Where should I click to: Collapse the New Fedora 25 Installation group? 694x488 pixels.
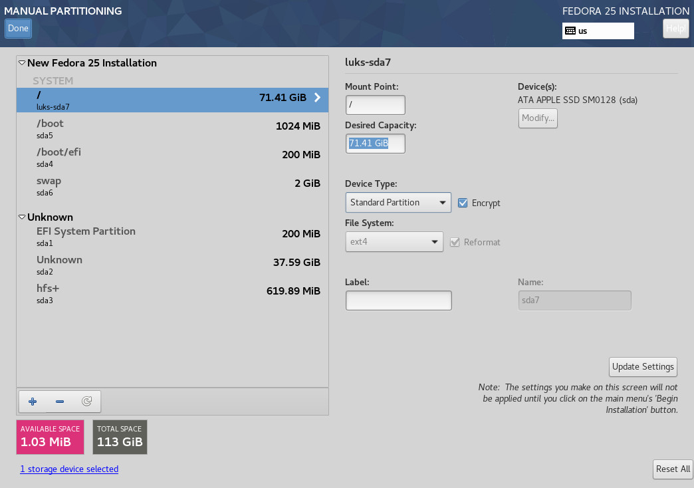point(22,63)
